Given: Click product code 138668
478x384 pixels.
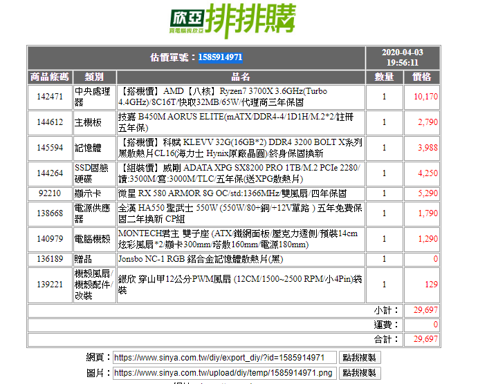Looking at the screenshot, I should click(x=50, y=213).
